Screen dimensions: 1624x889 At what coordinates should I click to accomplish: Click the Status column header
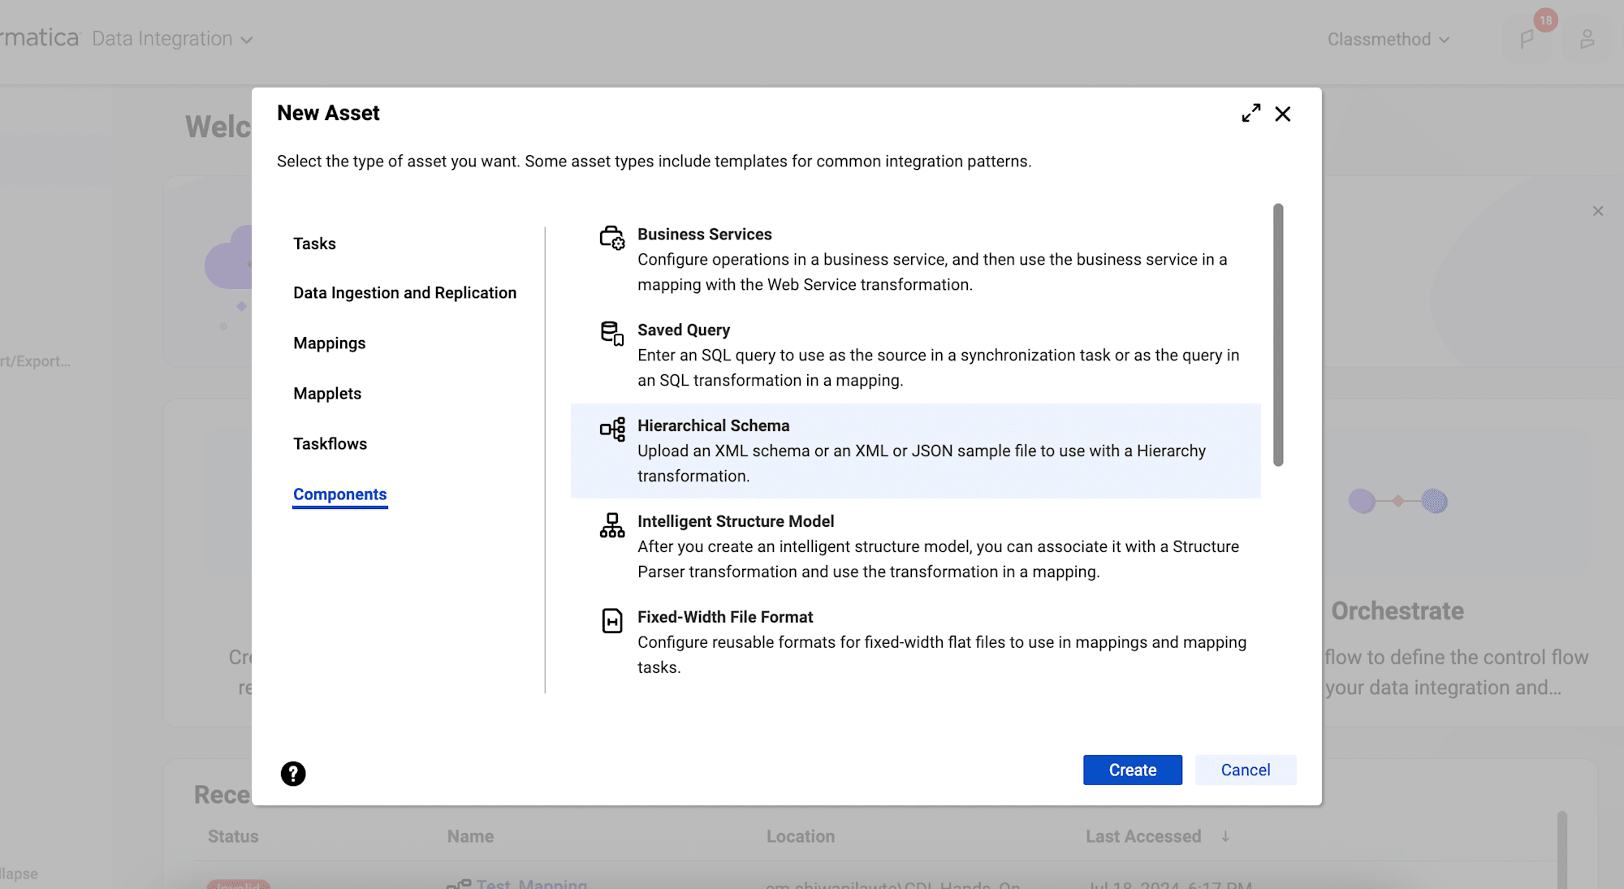233,836
